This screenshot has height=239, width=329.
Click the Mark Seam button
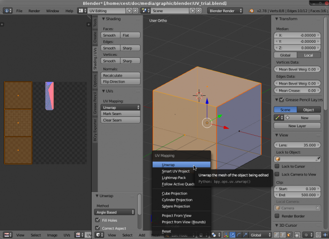[121, 114]
